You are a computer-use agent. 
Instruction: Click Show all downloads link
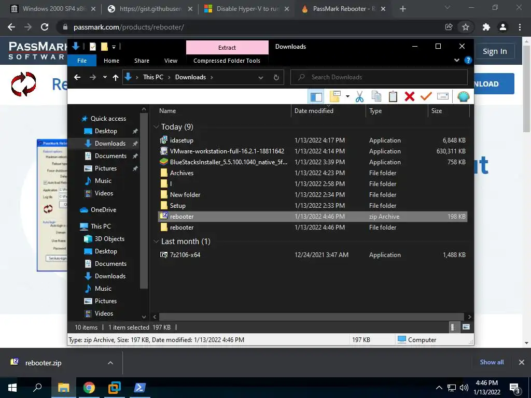pyautogui.click(x=492, y=362)
